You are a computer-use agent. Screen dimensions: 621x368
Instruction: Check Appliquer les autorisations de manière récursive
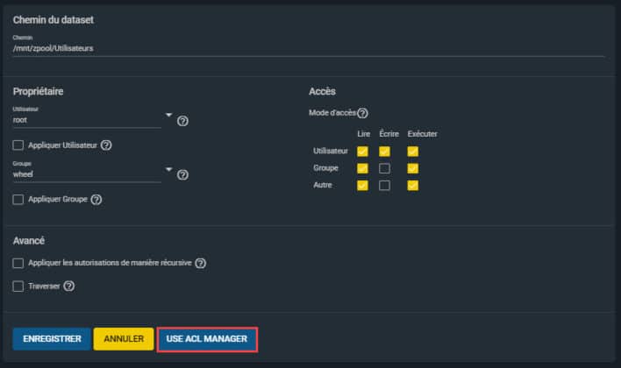18,263
